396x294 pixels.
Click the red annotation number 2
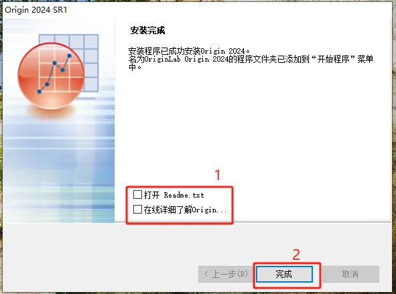pyautogui.click(x=296, y=254)
